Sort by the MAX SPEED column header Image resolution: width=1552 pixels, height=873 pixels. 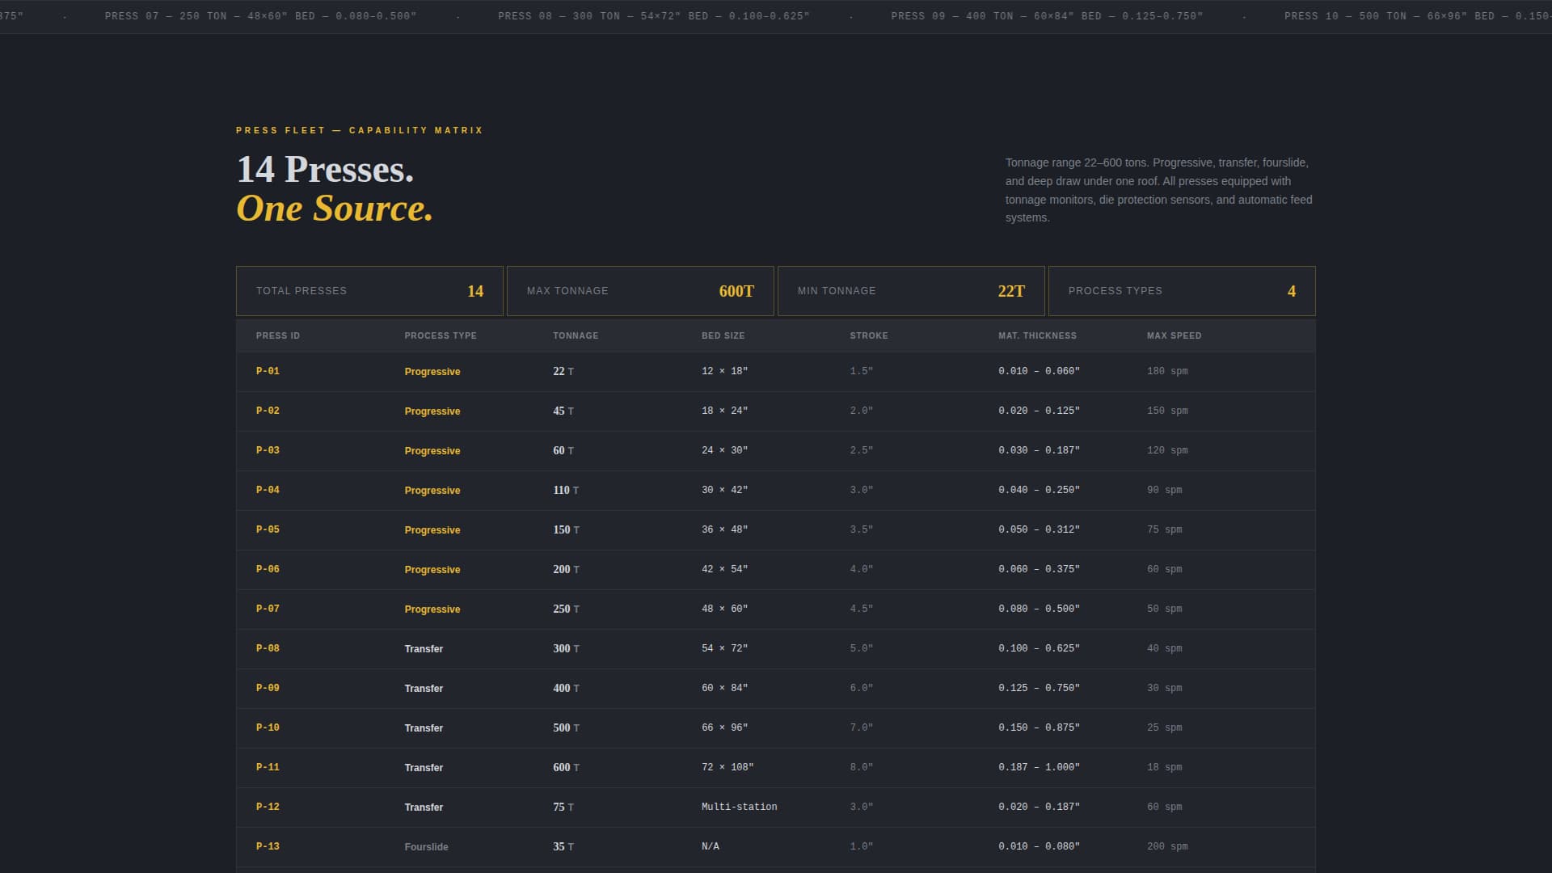1175,335
